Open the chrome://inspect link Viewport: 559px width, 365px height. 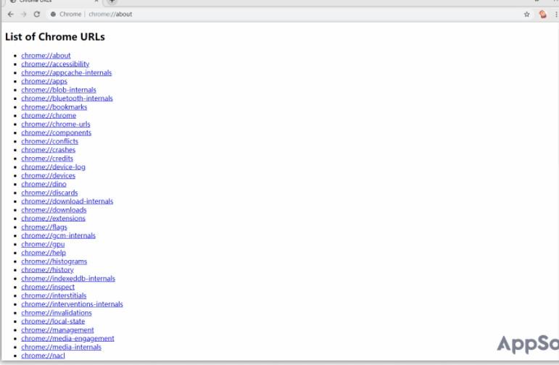[x=48, y=287]
